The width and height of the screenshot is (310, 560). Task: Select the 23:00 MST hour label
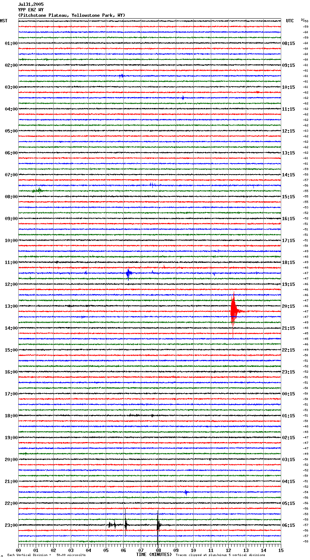click(11, 525)
